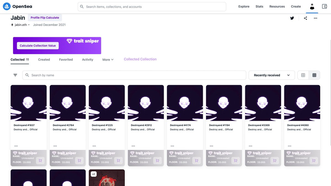
Task: Click cart icon on Destroyand #1194
Action: [x=236, y=161]
